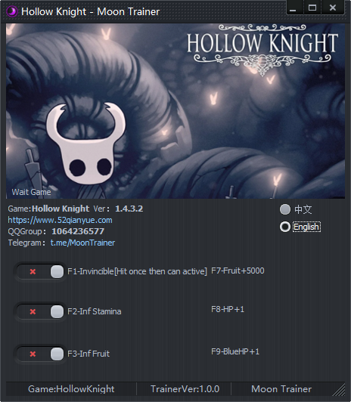
Task: Click the resize grip in status bar
Action: pyautogui.click(x=339, y=389)
